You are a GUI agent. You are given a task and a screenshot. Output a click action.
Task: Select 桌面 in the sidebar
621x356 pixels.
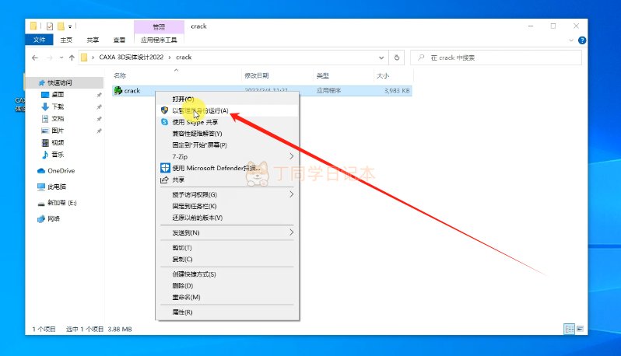[58, 95]
